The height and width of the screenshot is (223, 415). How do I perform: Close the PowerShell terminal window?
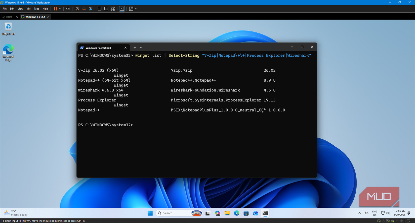(x=312, y=47)
